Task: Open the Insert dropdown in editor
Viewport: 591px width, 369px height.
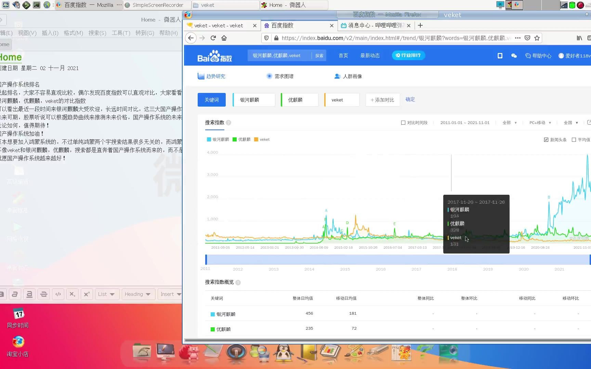Action: (170, 294)
